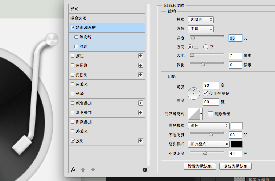Screen dimensions: 275x181
Task: Add another 颜色叠加 with its plus icon
Action: pyautogui.click(x=141, y=103)
